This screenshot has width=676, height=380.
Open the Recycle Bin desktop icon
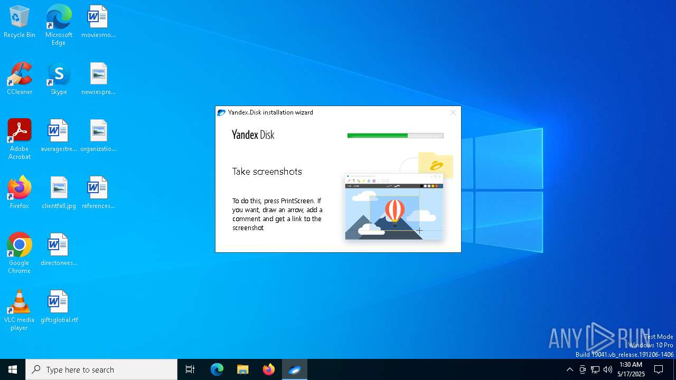(x=20, y=22)
